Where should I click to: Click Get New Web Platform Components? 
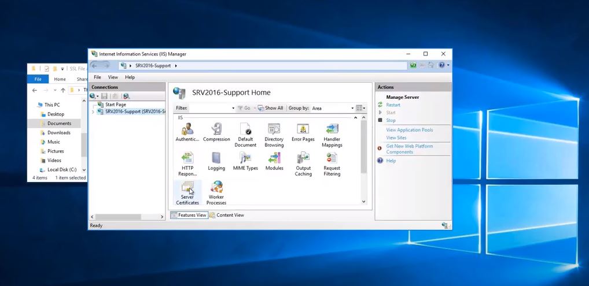point(410,149)
